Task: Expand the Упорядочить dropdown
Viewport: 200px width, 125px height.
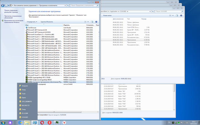Action: pos(32,22)
